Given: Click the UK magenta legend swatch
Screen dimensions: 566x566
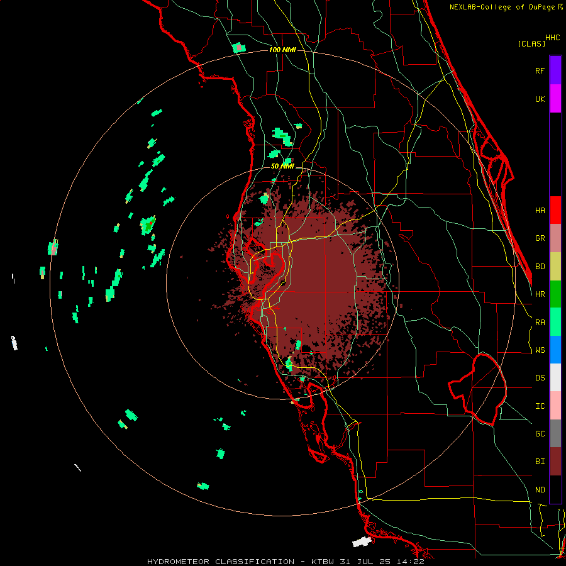Looking at the screenshot, I should [555, 99].
